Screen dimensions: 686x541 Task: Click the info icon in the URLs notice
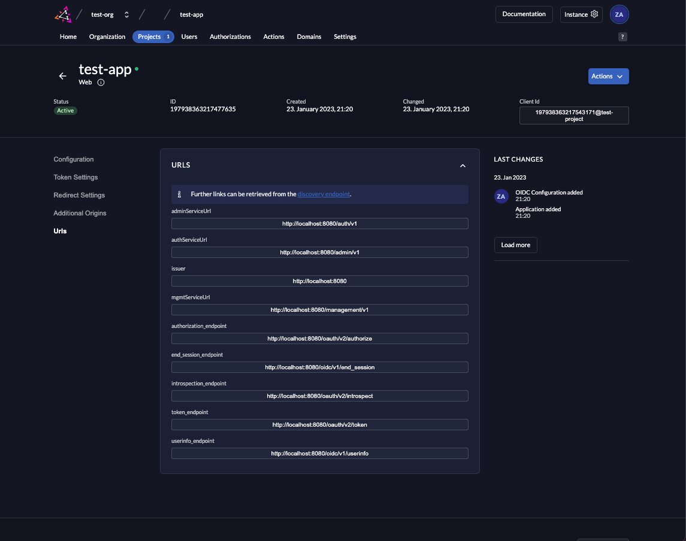pyautogui.click(x=179, y=194)
